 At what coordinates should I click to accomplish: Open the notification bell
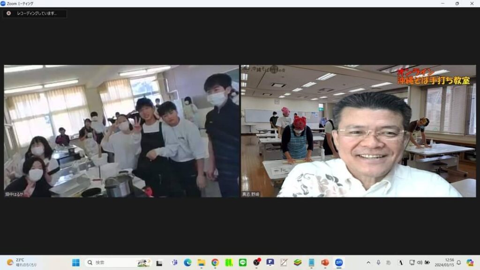coord(459,262)
